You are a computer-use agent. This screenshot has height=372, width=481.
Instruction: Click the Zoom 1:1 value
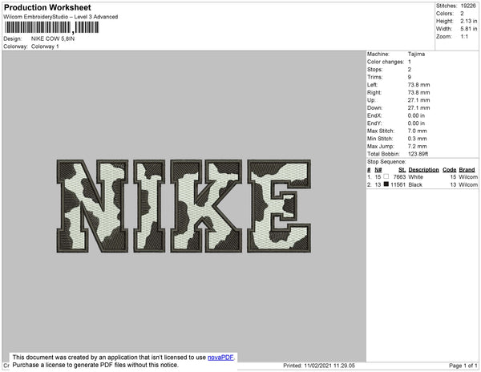[x=465, y=37]
